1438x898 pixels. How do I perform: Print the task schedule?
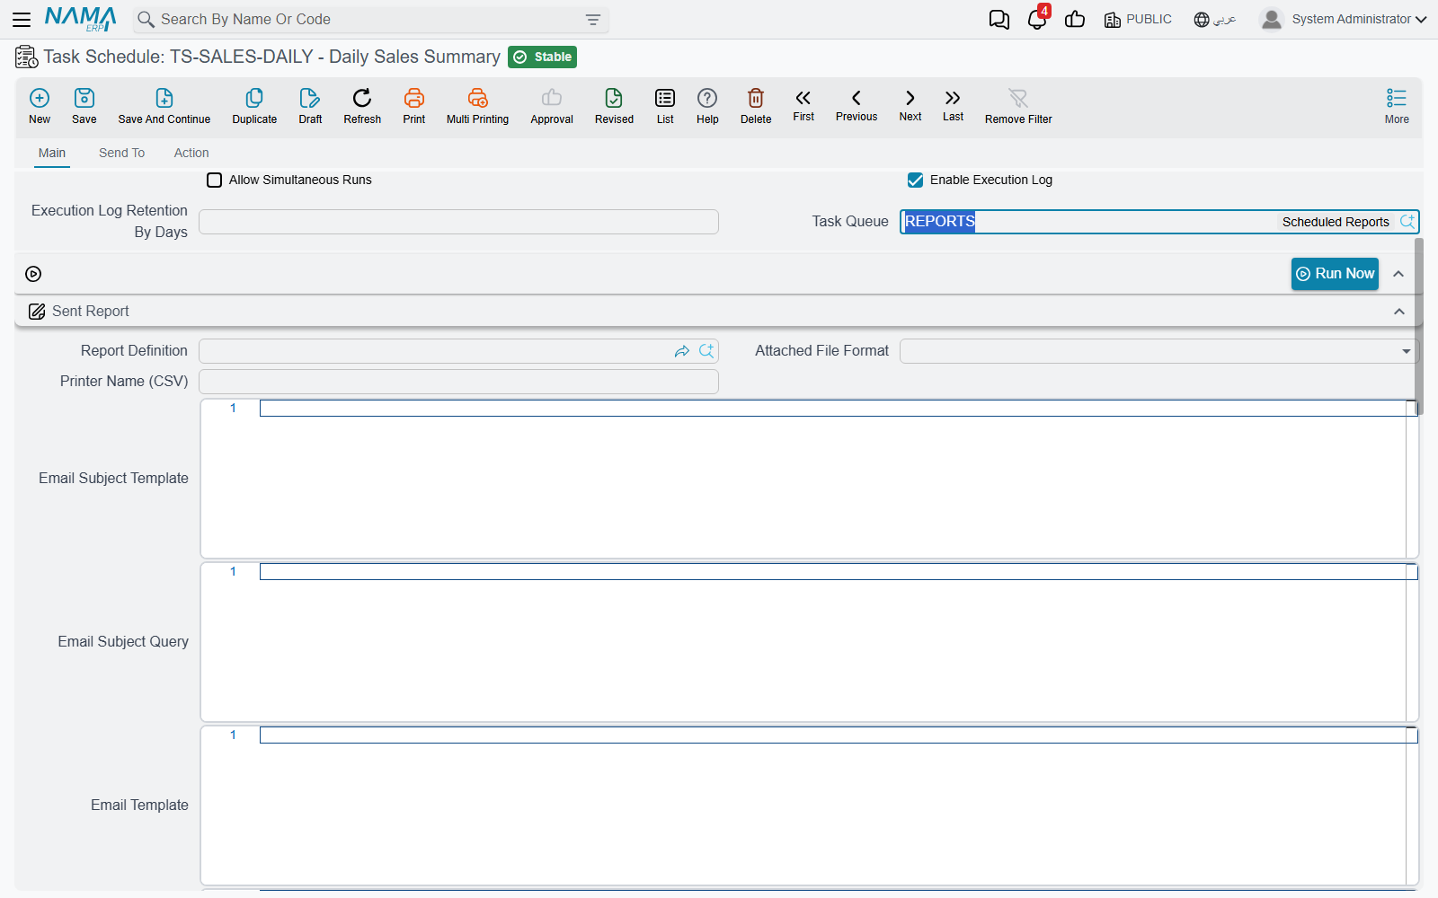[x=414, y=106]
